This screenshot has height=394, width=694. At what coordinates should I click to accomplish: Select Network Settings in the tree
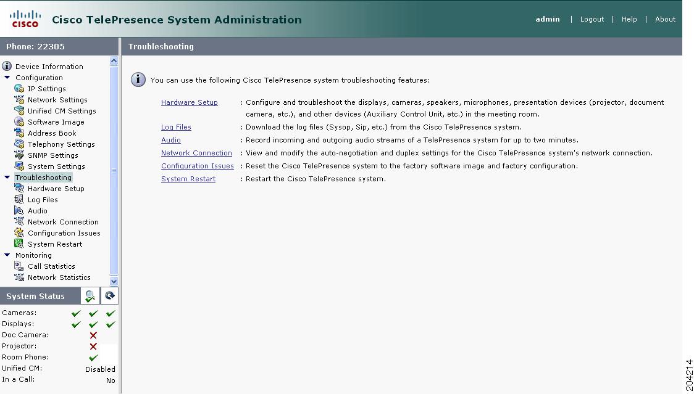[57, 99]
